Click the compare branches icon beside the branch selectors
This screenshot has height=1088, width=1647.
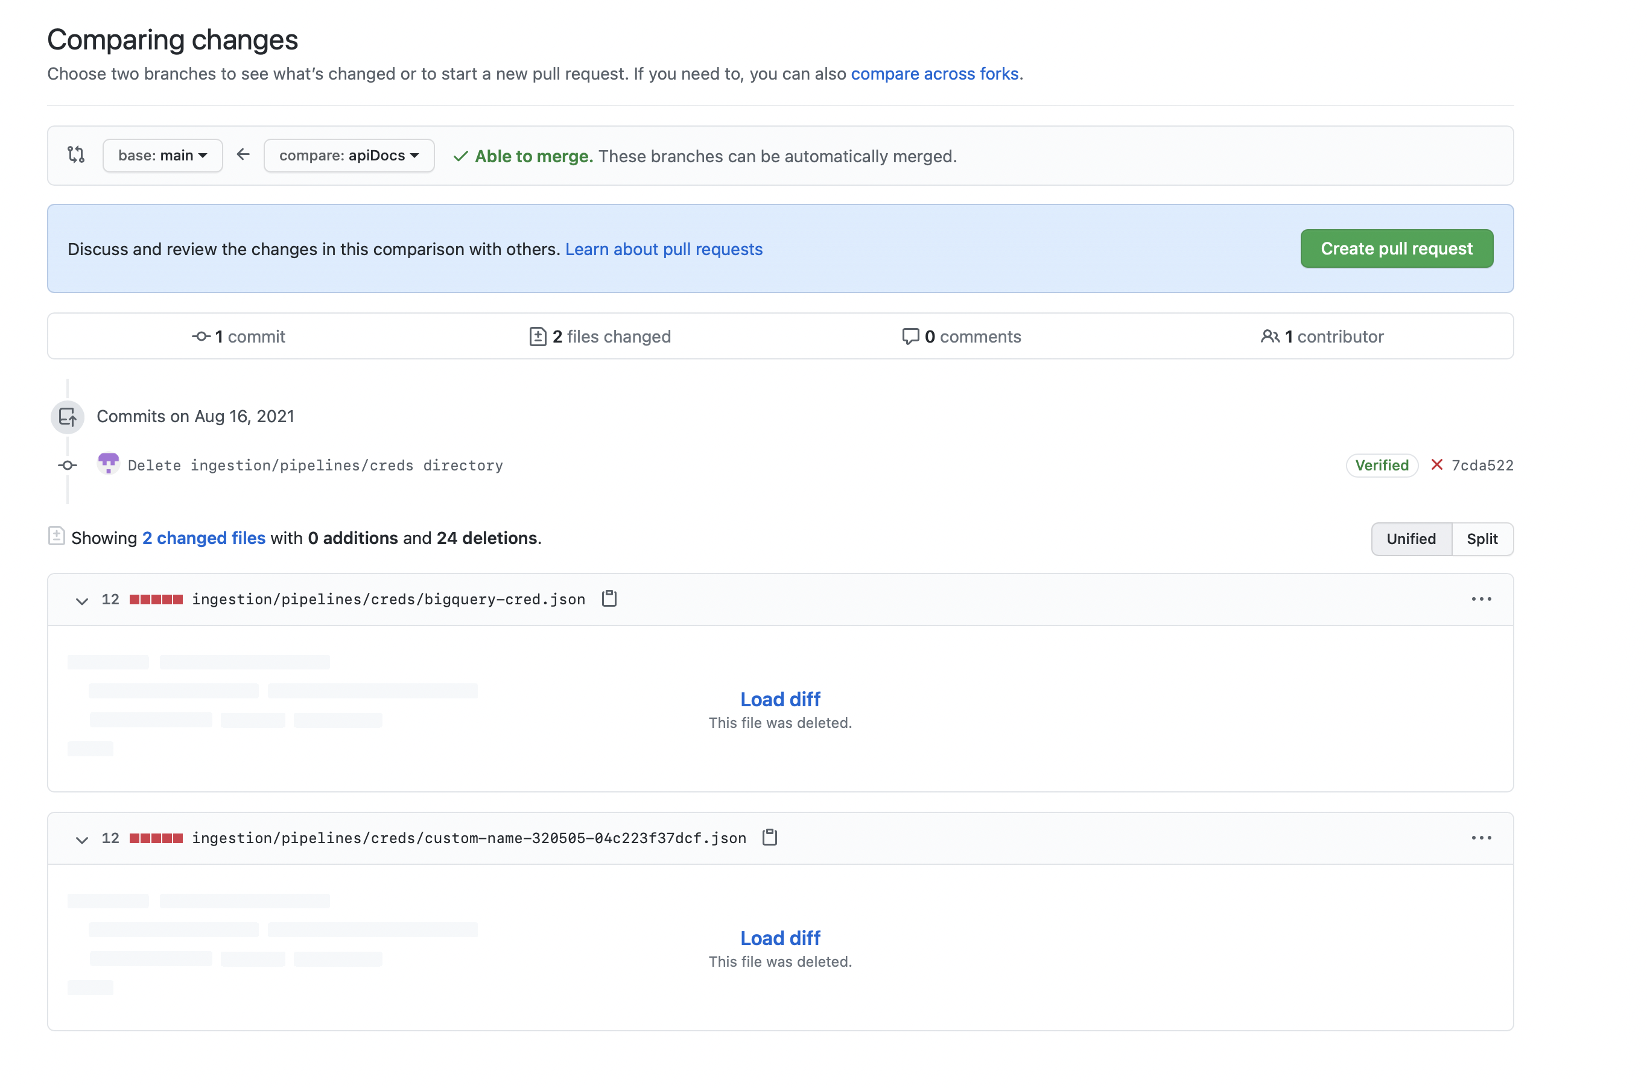[75, 155]
